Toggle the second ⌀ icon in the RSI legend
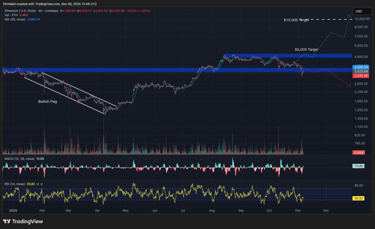375x229 pixels. coord(41,184)
